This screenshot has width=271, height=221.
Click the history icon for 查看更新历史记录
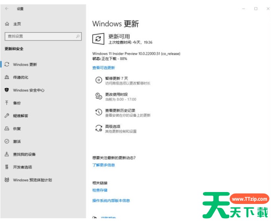99,112
